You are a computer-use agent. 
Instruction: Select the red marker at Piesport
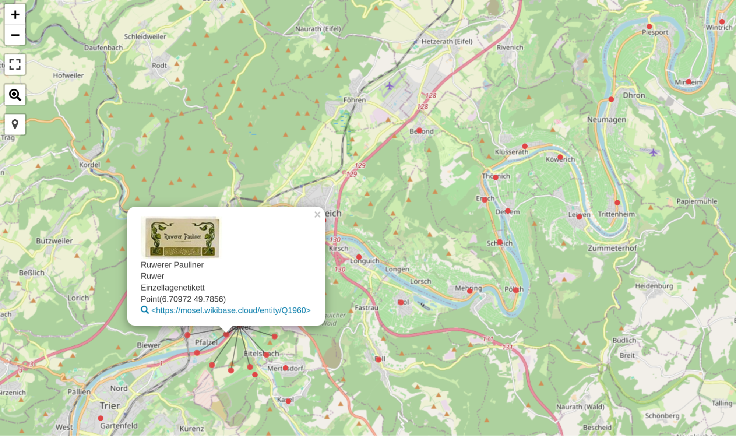(649, 27)
